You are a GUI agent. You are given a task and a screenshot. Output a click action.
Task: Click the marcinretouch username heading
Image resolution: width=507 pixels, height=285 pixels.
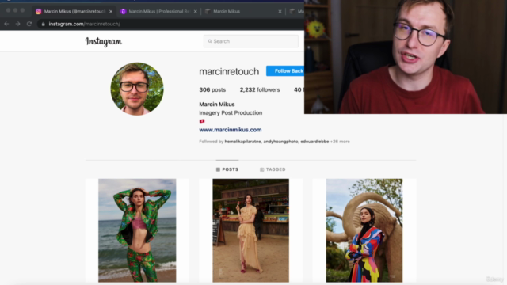click(x=229, y=71)
